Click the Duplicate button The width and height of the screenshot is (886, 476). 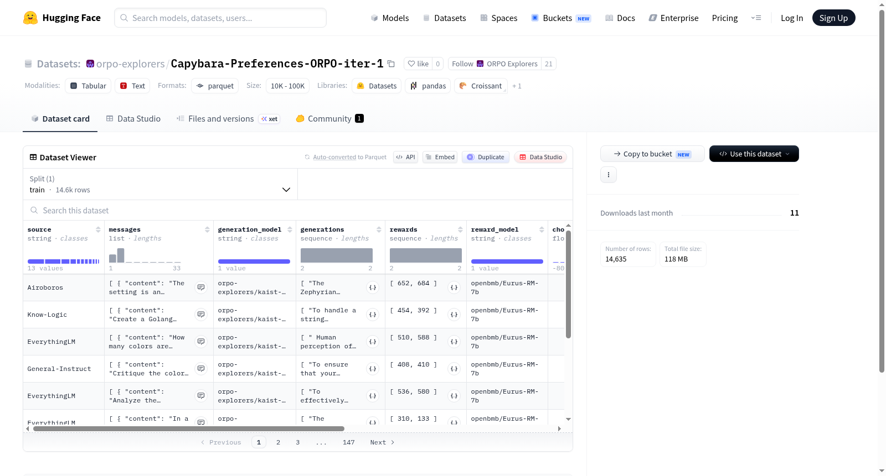486,157
